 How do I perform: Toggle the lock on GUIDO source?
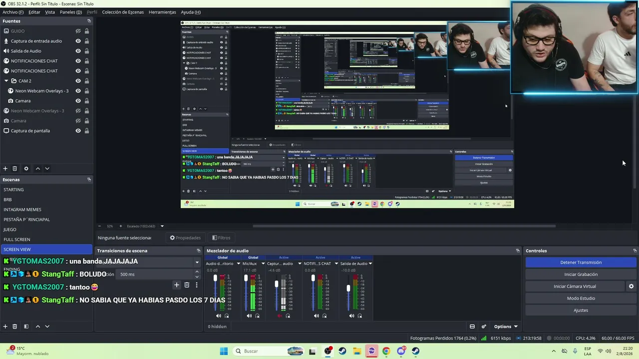[x=87, y=31]
